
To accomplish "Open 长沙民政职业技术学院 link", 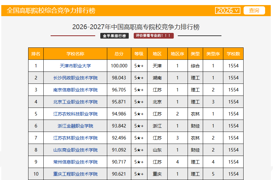I will 75,78.
